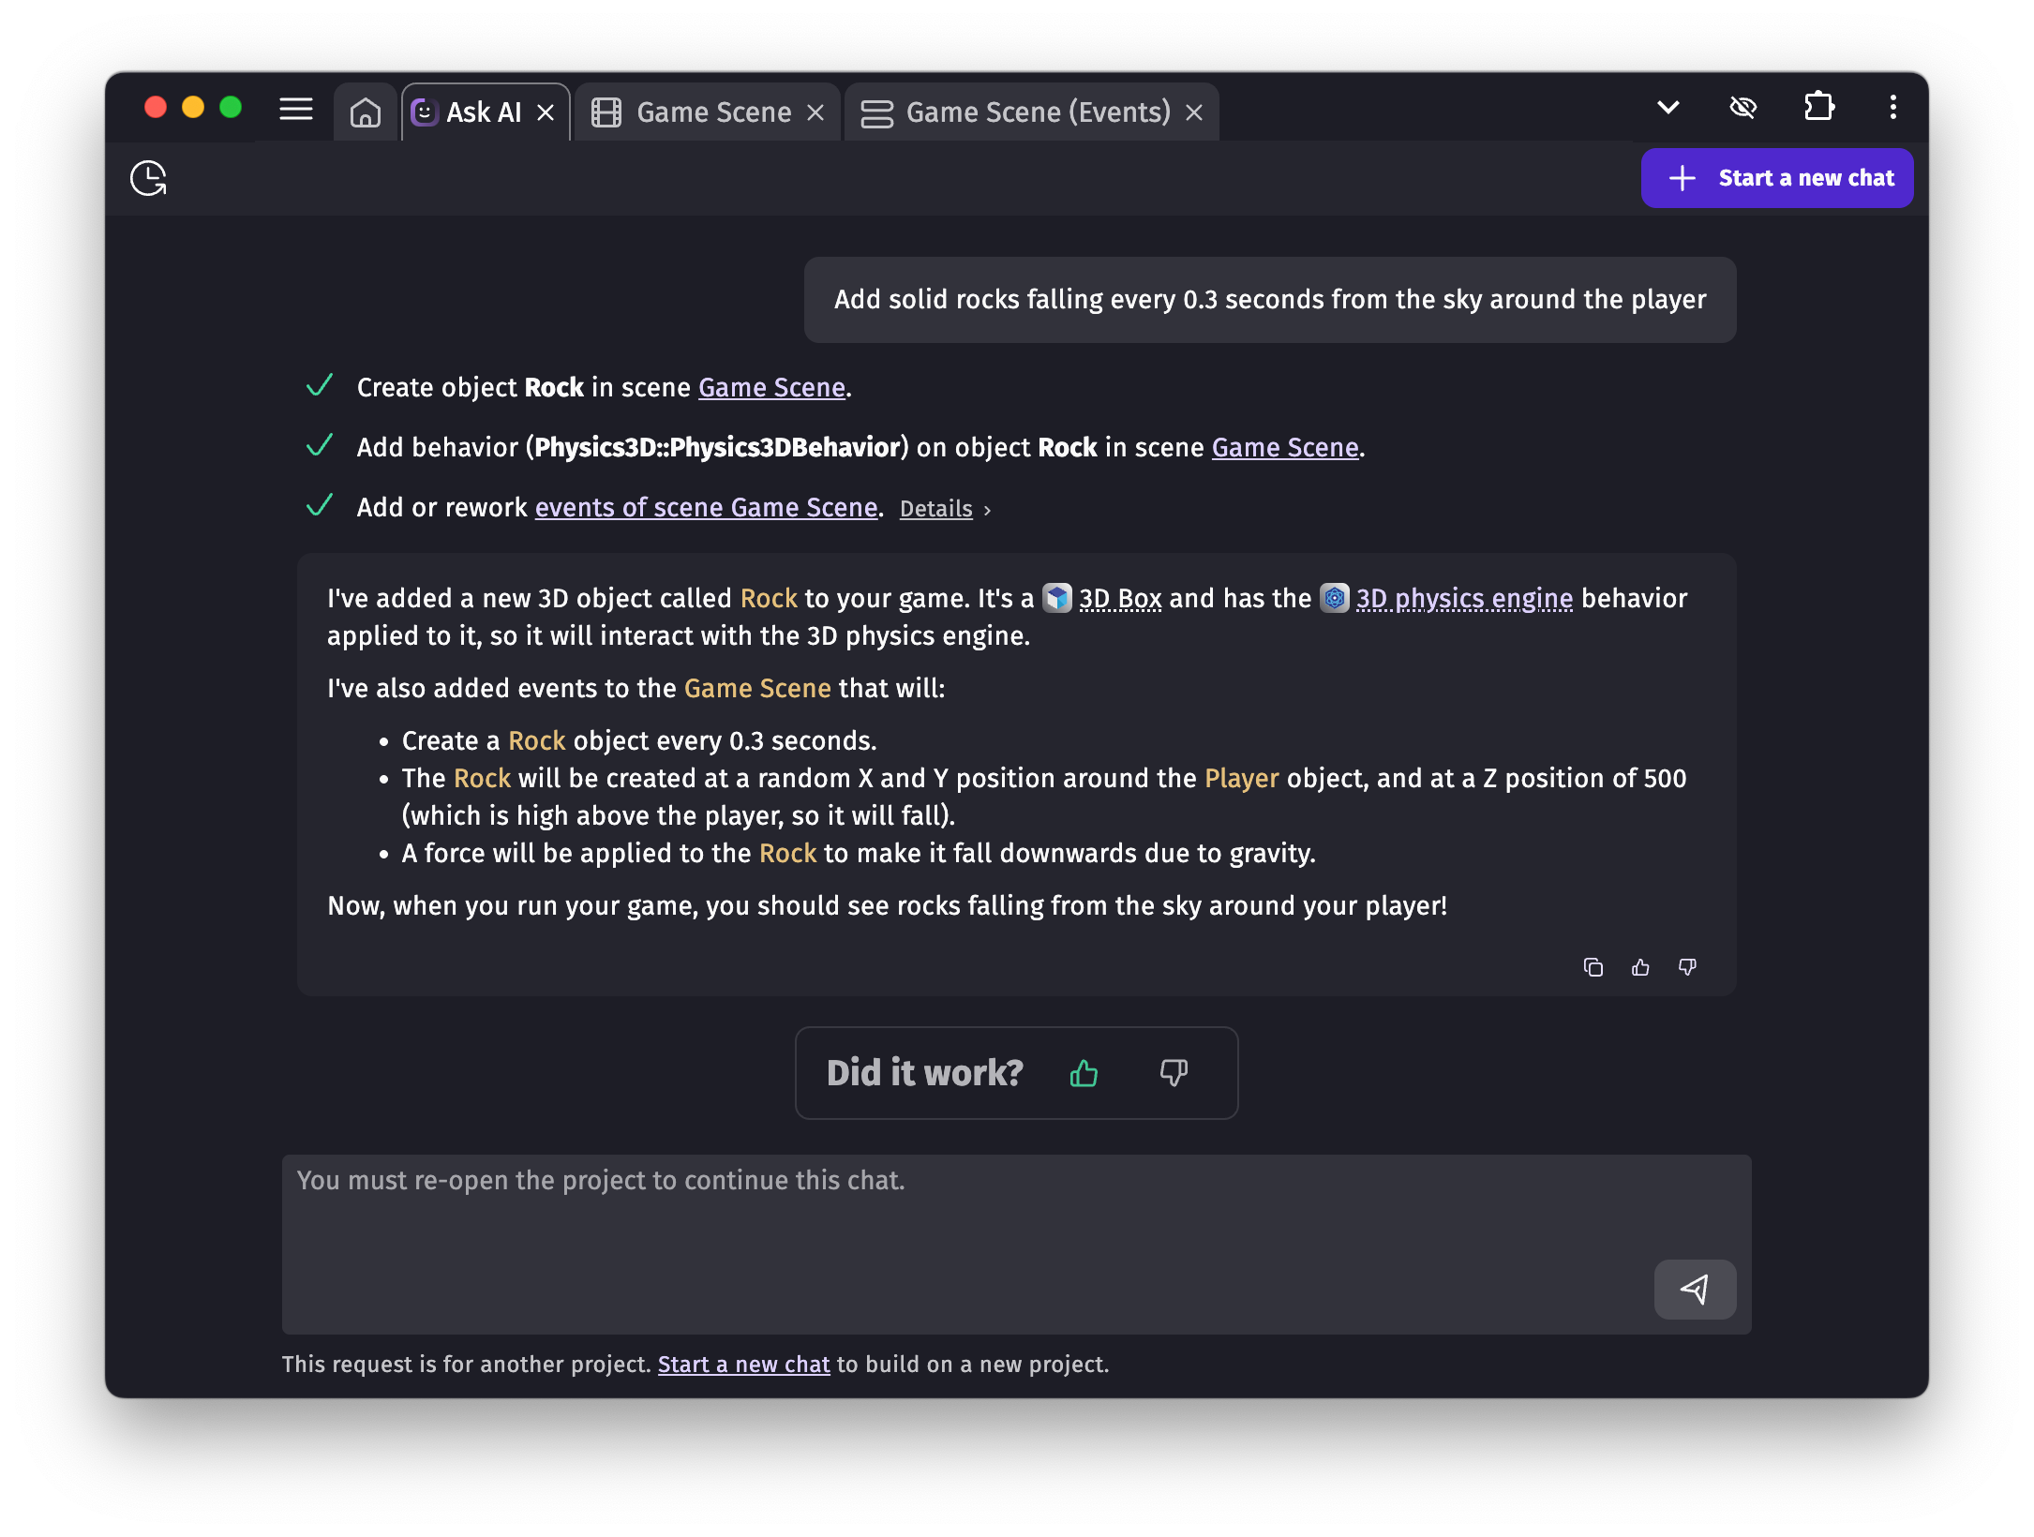This screenshot has height=1537, width=2034.
Task: Click the 3D Box icon in response
Action: coord(1057,598)
